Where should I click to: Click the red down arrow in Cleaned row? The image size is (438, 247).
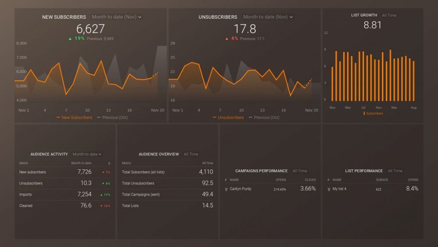tap(102, 206)
